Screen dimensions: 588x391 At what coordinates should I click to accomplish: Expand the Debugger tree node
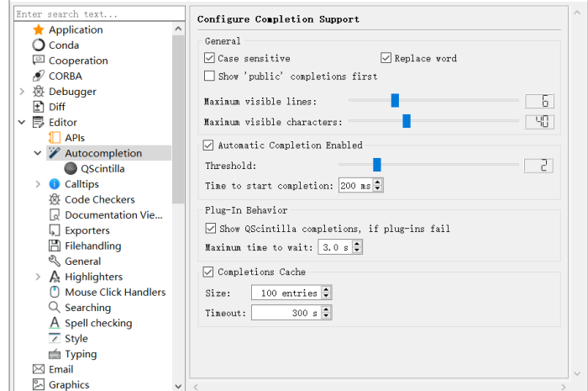pyautogui.click(x=22, y=91)
